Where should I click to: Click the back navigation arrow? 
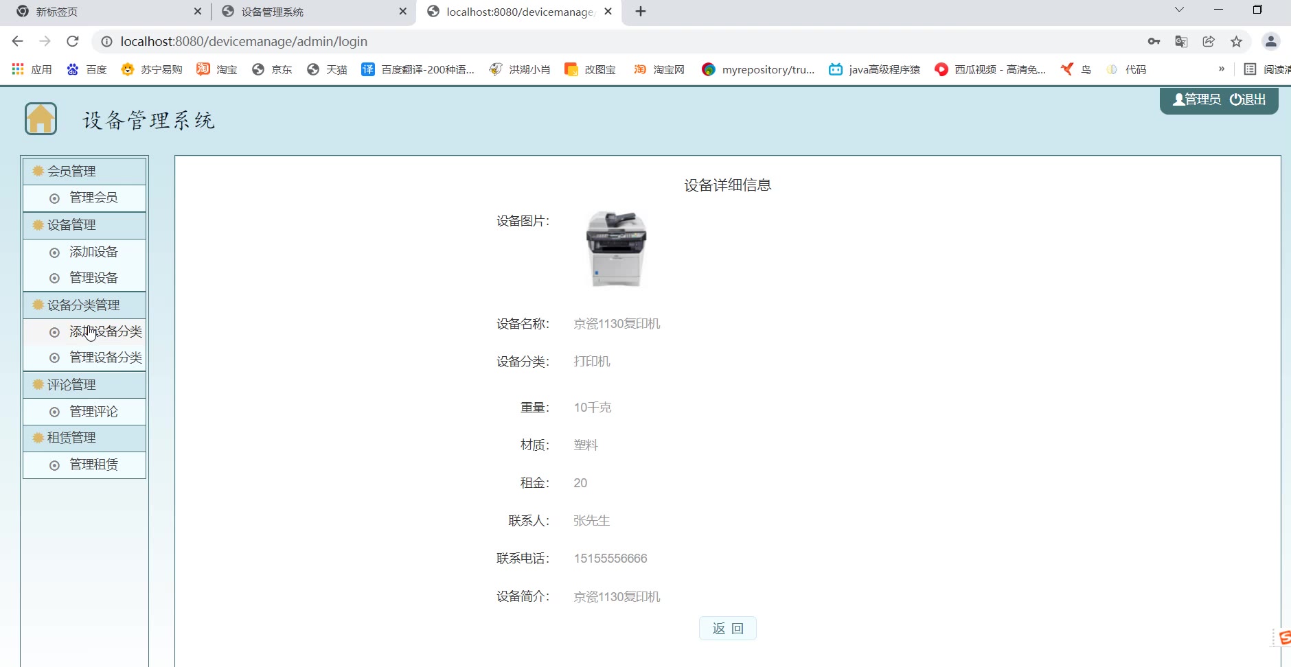(18, 41)
